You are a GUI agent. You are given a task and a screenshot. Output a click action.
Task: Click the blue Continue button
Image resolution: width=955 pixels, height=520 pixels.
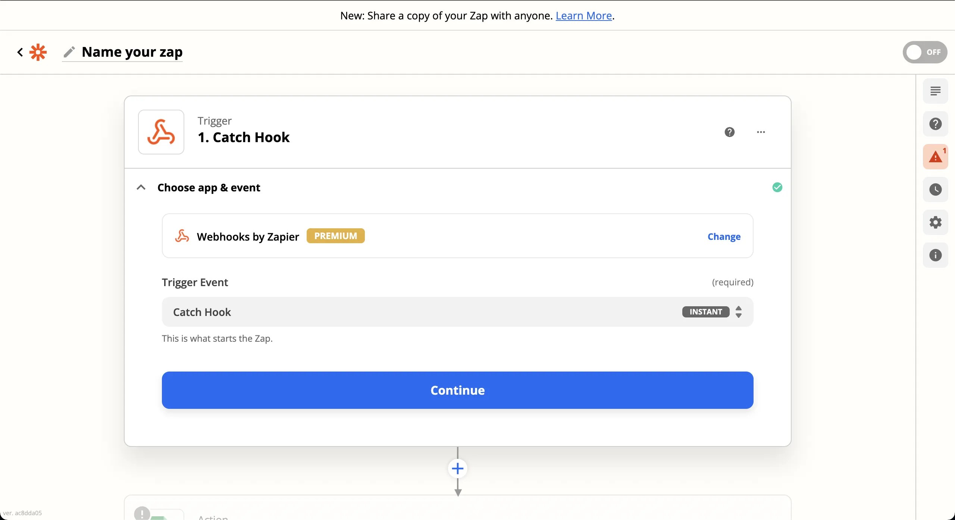pos(457,390)
